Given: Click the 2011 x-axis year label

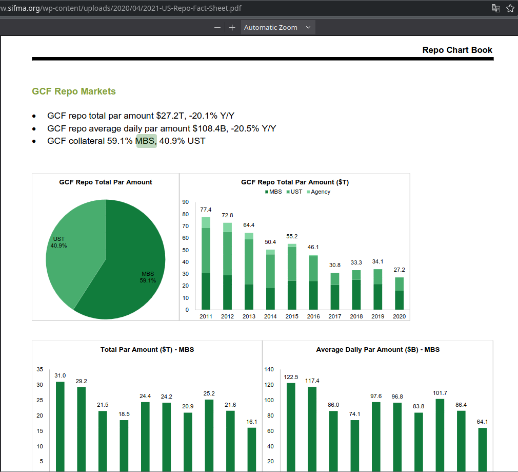Looking at the screenshot, I should pyautogui.click(x=206, y=316).
